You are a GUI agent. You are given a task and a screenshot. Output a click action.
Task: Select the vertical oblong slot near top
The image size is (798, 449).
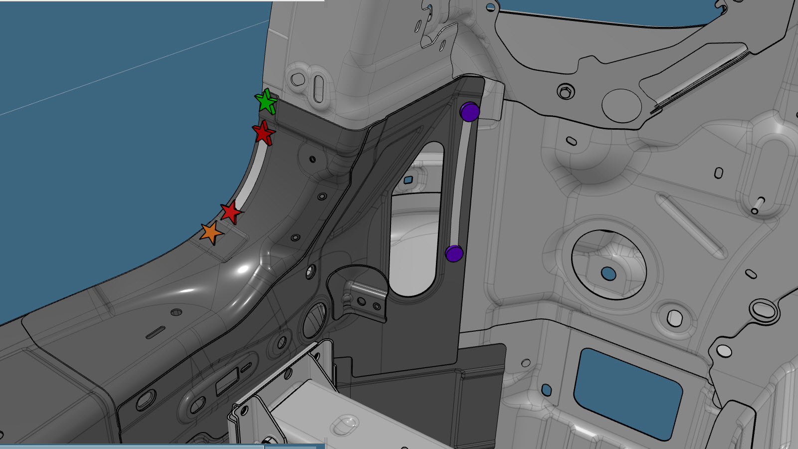tap(319, 89)
